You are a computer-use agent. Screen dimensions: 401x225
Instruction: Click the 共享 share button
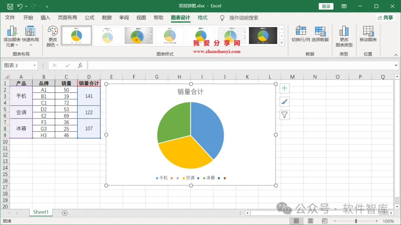385,18
